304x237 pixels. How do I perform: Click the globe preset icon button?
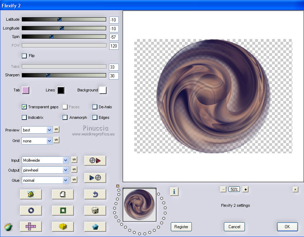pyautogui.click(x=31, y=194)
